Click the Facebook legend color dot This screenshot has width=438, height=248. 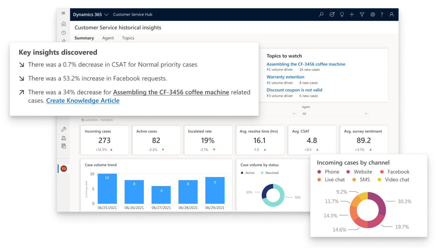click(382, 172)
